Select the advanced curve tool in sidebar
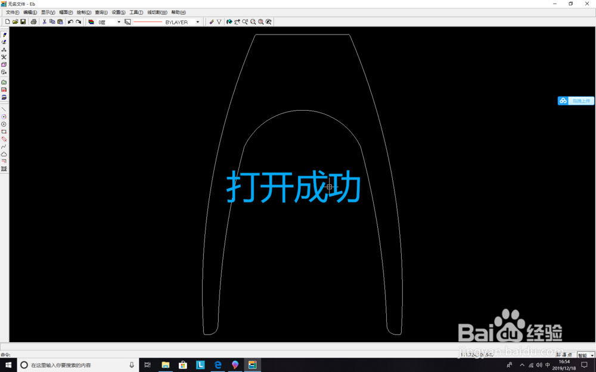This screenshot has width=596, height=372. (x=4, y=42)
